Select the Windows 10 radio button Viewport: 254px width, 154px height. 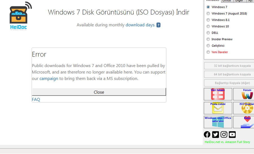point(208,26)
